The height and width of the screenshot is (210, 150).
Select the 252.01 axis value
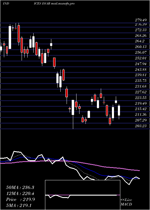point(141,58)
